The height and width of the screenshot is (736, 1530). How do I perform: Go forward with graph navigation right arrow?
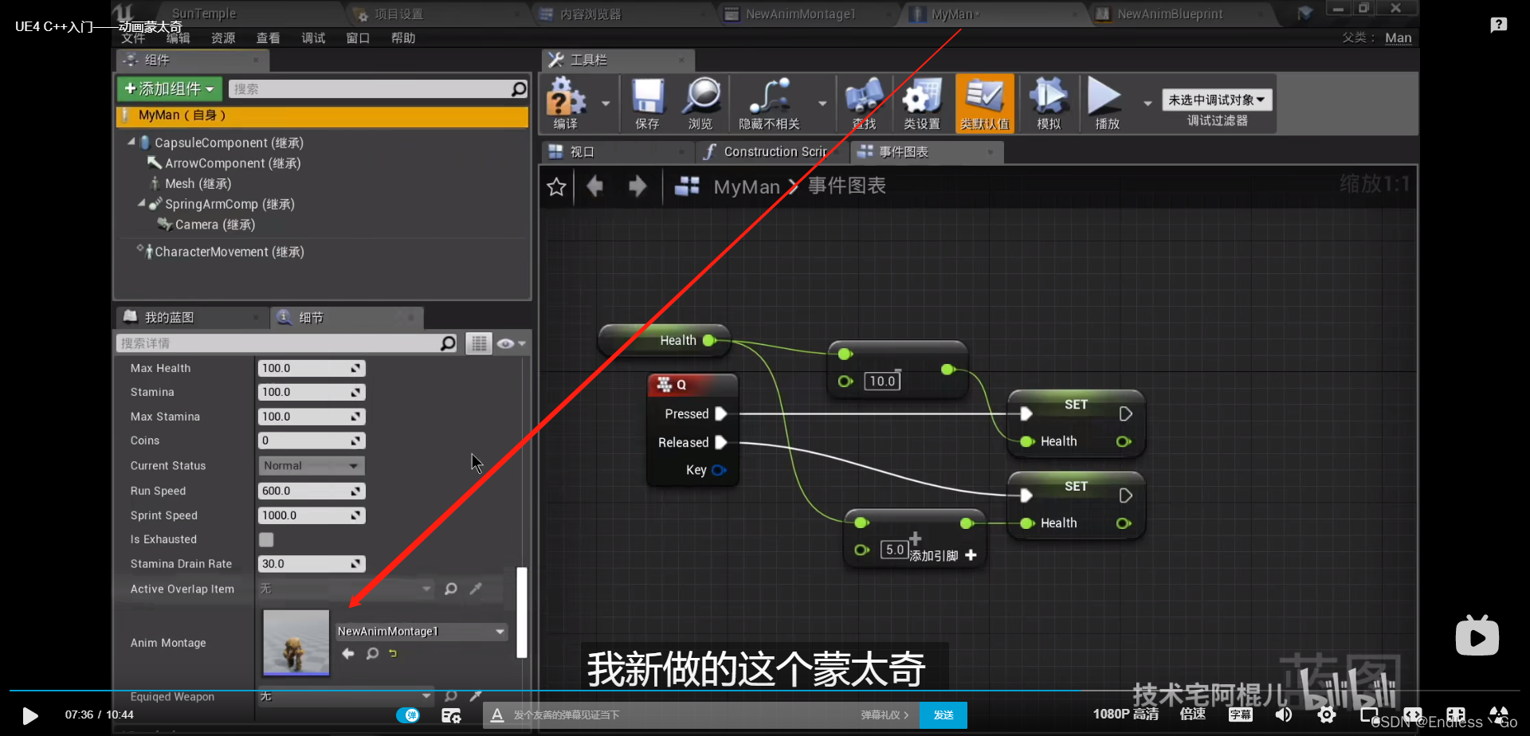[x=637, y=186]
